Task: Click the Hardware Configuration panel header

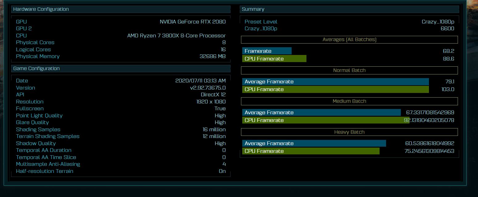Action: pyautogui.click(x=41, y=9)
